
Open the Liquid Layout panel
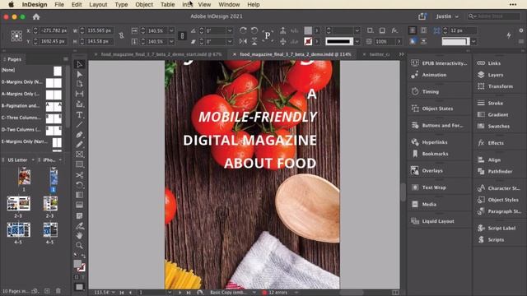432,221
